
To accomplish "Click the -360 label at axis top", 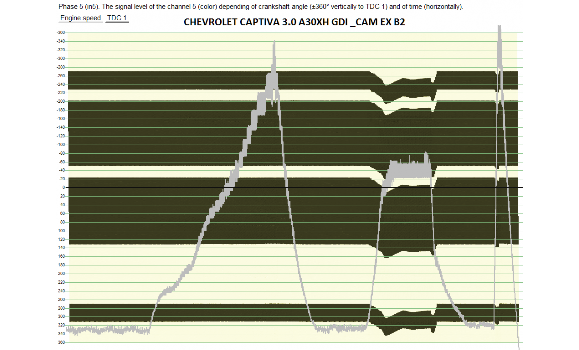I will pos(61,33).
